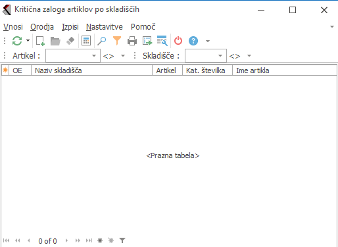Open the Vnosi menu
Image resolution: width=338 pixels, height=247 pixels.
click(13, 27)
